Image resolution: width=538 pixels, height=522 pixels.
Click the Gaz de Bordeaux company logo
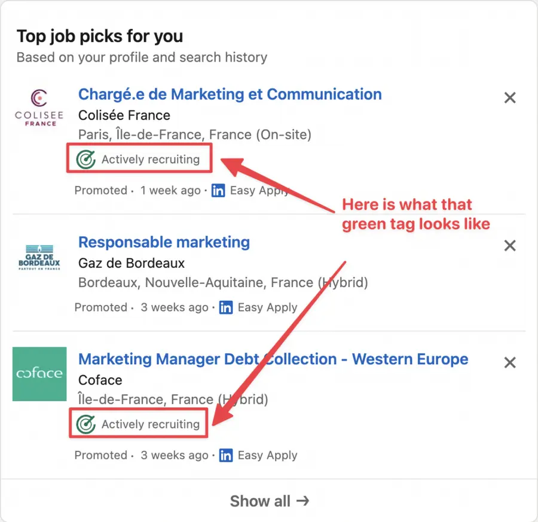tap(39, 258)
